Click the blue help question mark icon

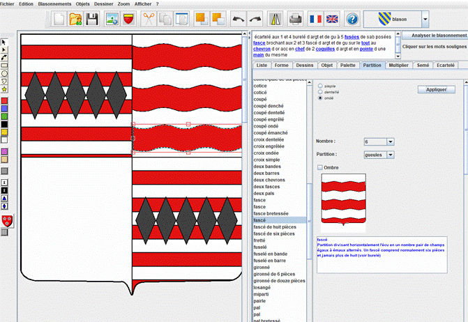(x=352, y=20)
